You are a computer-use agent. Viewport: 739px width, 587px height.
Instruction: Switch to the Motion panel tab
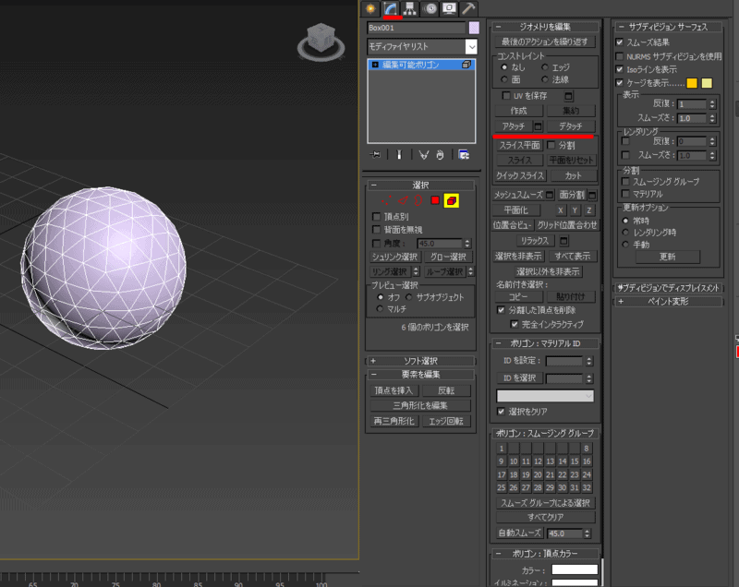pos(430,8)
